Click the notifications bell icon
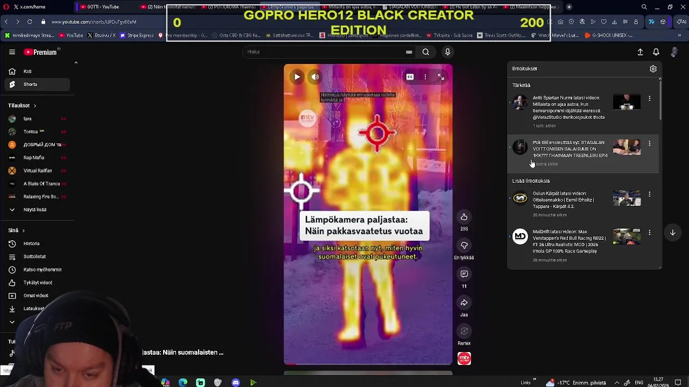This screenshot has width=689, height=387. (656, 52)
